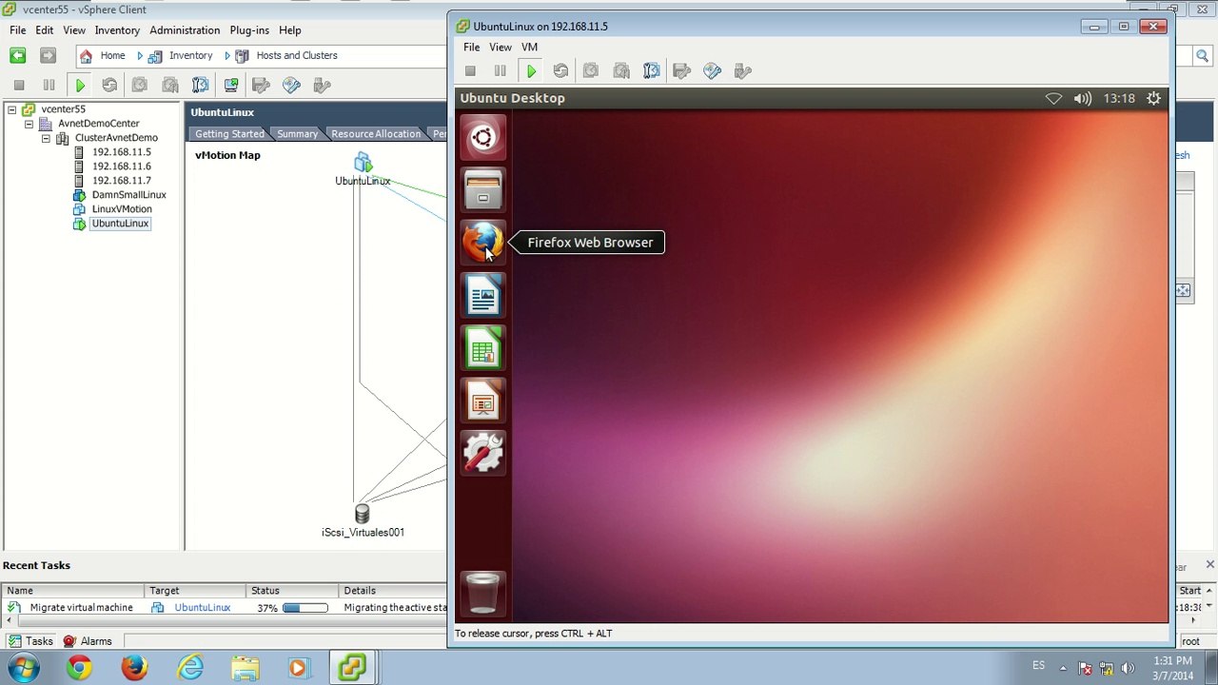The width and height of the screenshot is (1218, 685).
Task: Open the Files manager in Ubuntu launcher
Action: click(482, 189)
